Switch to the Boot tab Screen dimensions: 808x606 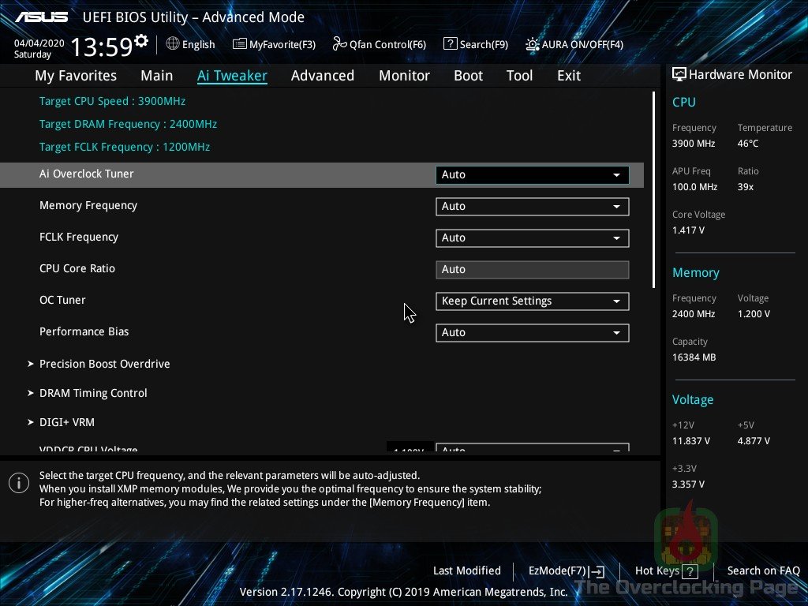(x=468, y=75)
